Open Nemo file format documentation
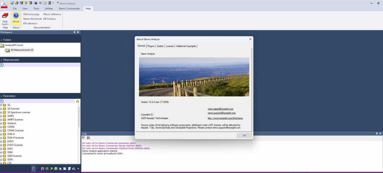Screen dimensions: 383x173 (x=33, y=19)
